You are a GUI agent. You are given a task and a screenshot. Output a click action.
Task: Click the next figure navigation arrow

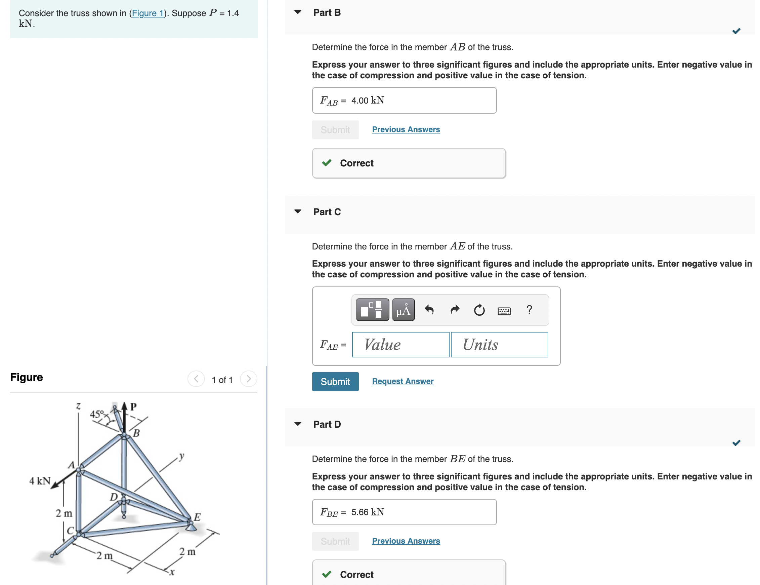tap(249, 379)
